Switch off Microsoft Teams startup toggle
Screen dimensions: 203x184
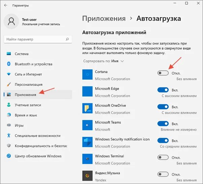[x=163, y=124]
